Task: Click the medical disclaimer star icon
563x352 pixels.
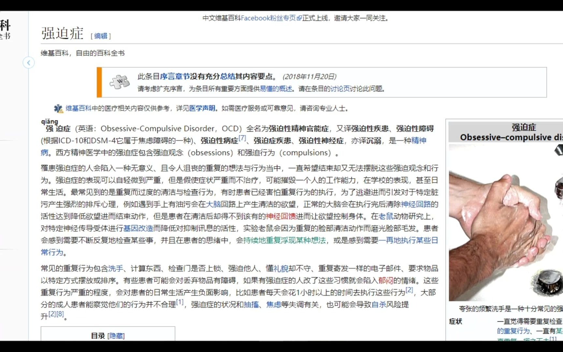Action: tap(59, 109)
